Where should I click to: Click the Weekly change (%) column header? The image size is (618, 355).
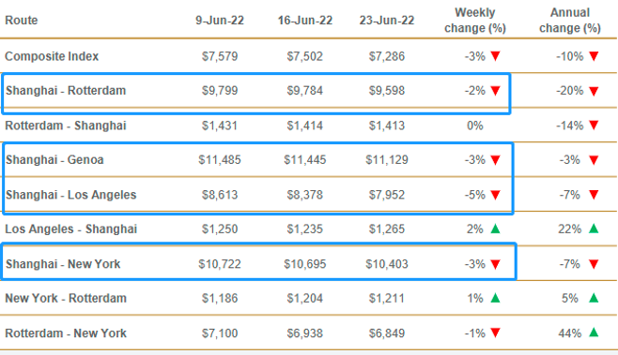[475, 21]
